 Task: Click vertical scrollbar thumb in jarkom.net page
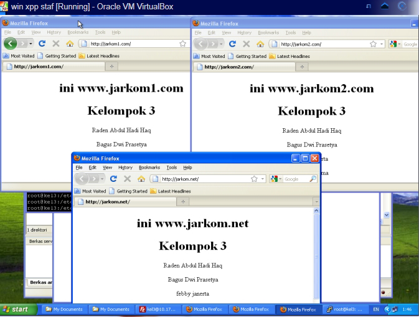tap(316, 256)
